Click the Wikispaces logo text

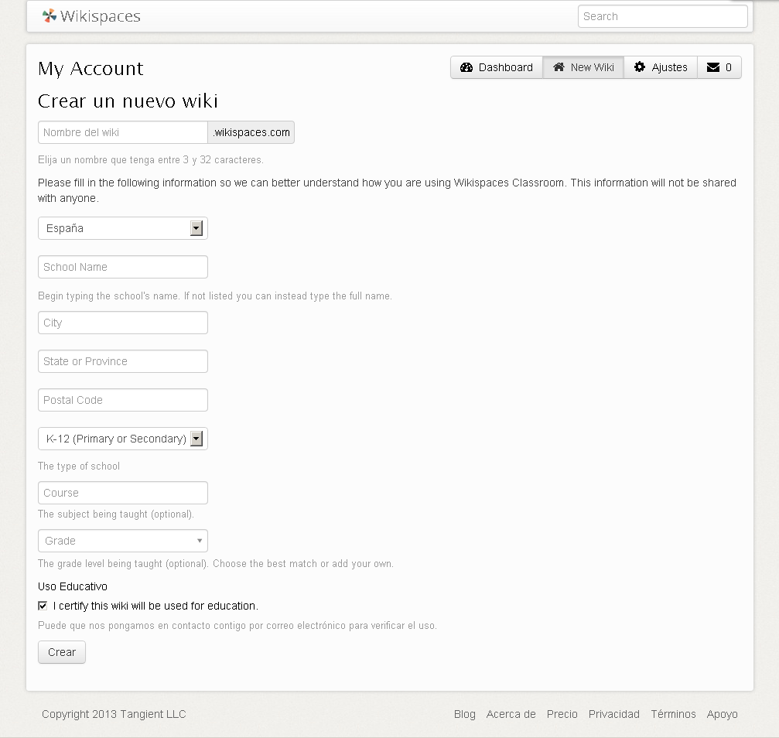(101, 16)
